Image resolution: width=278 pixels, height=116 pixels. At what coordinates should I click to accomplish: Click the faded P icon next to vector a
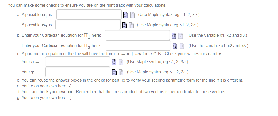121,62
